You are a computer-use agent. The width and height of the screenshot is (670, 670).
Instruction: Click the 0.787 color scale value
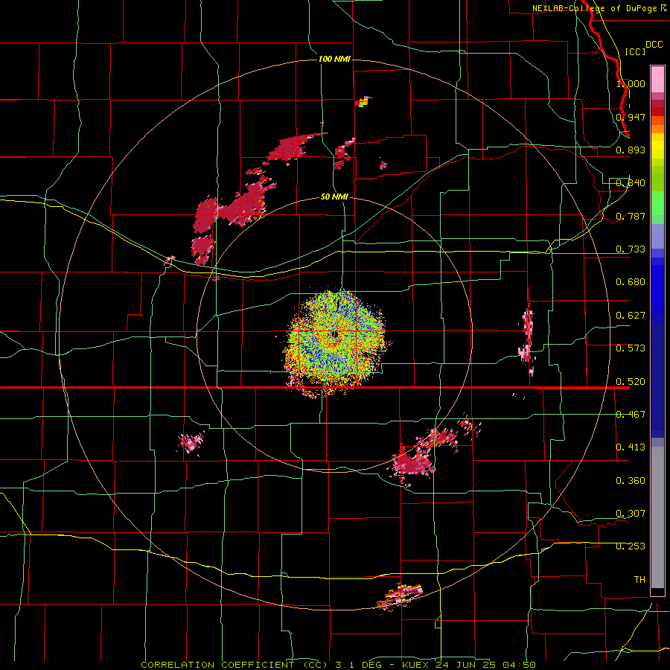coord(631,216)
